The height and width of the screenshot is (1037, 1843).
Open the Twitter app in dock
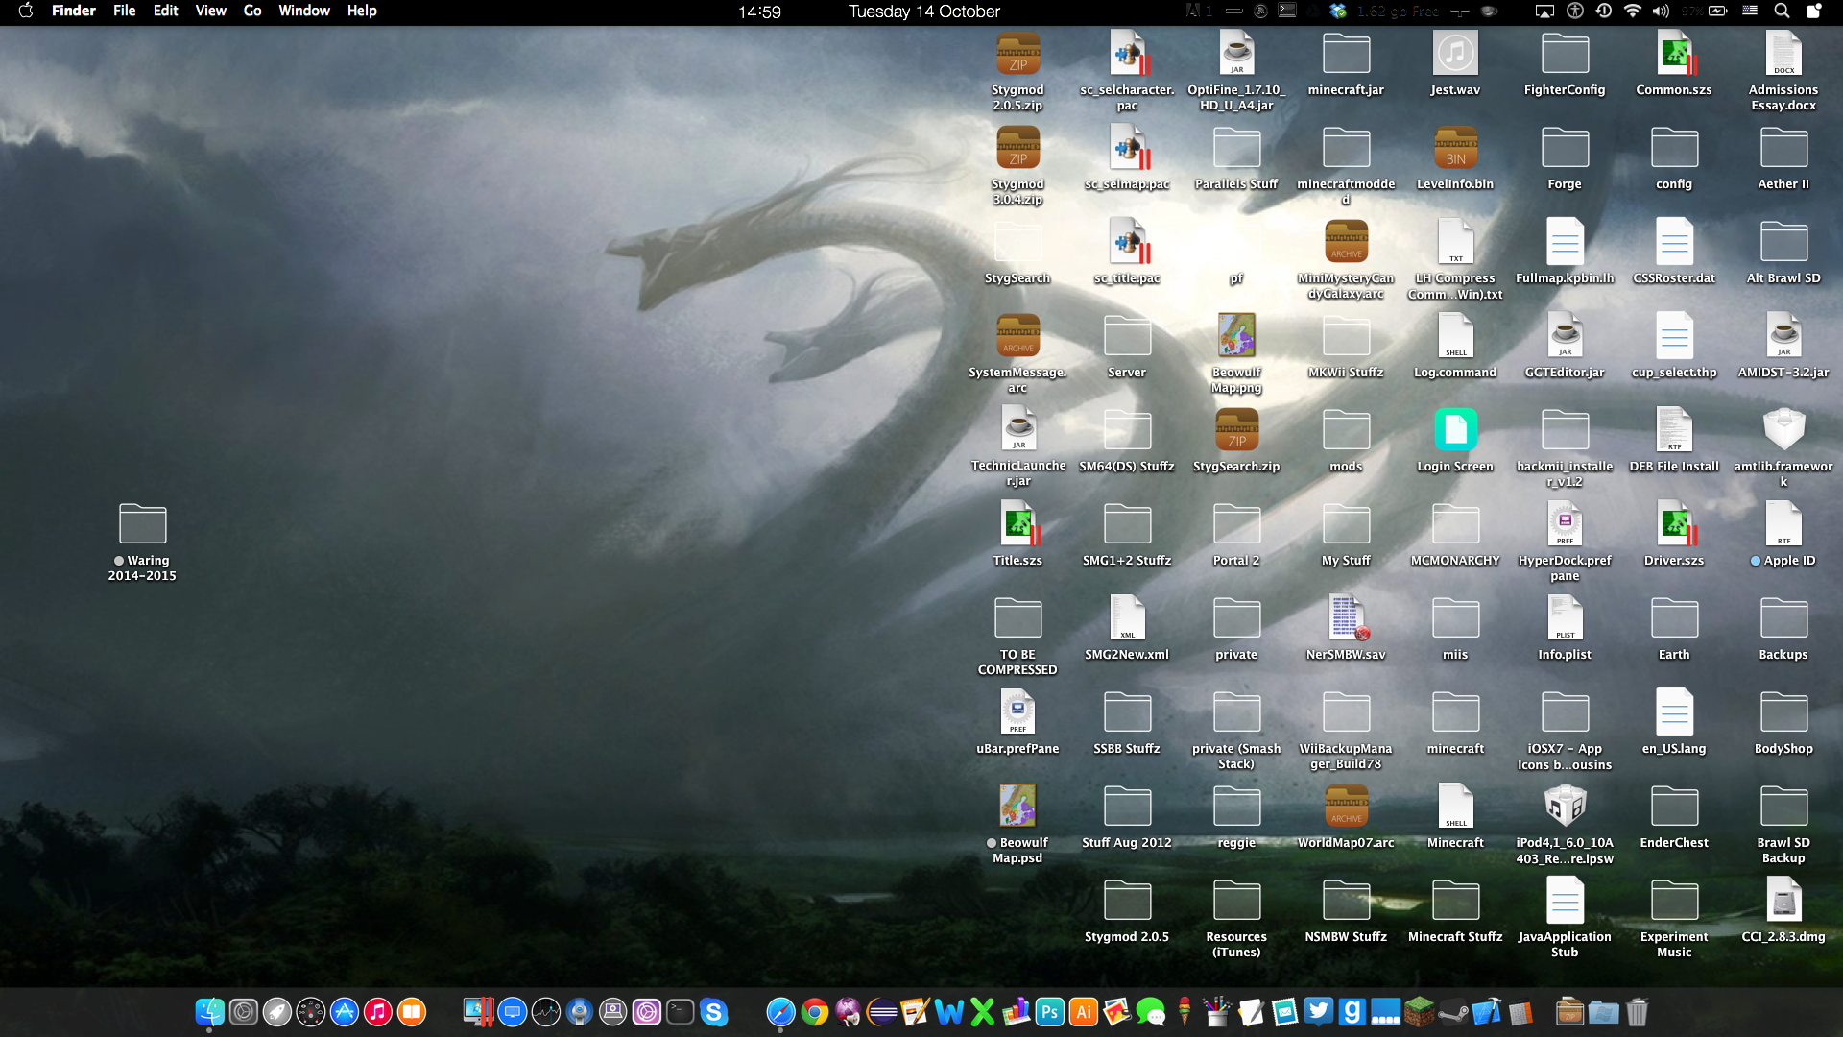(1318, 1011)
